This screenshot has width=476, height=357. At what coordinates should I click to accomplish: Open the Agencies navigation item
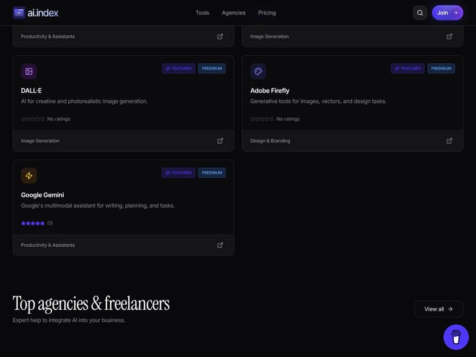(233, 12)
